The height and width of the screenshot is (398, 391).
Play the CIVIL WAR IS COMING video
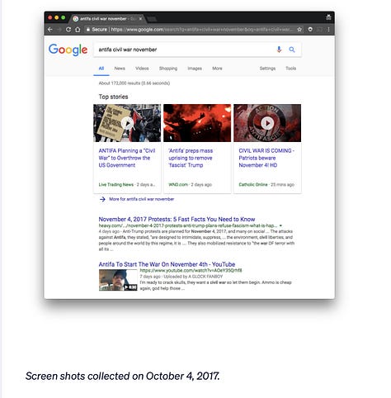pos(267,123)
